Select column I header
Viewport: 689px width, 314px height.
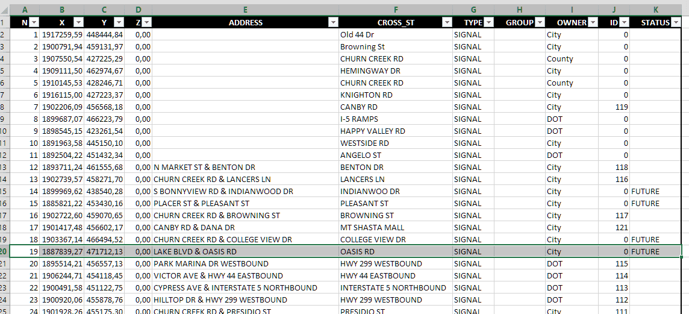(572, 9)
